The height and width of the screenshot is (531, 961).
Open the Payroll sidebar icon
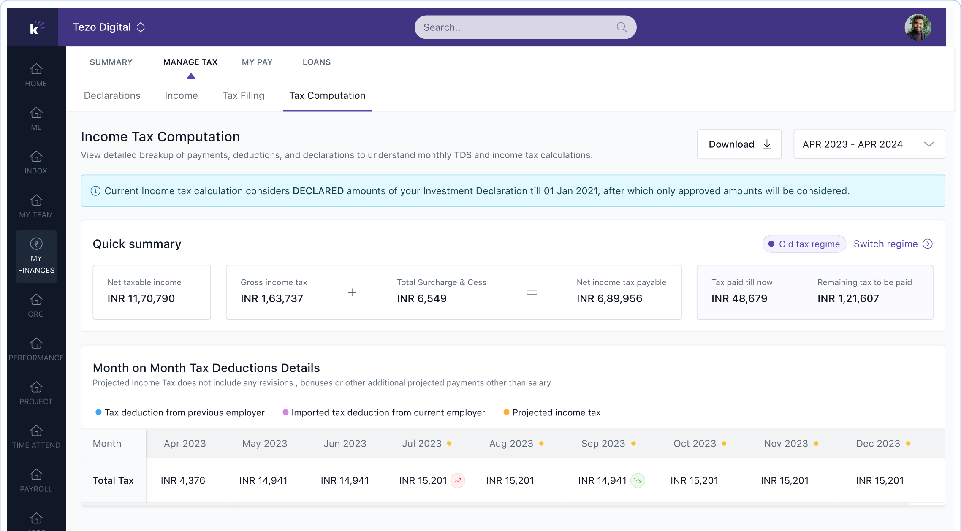coord(36,474)
